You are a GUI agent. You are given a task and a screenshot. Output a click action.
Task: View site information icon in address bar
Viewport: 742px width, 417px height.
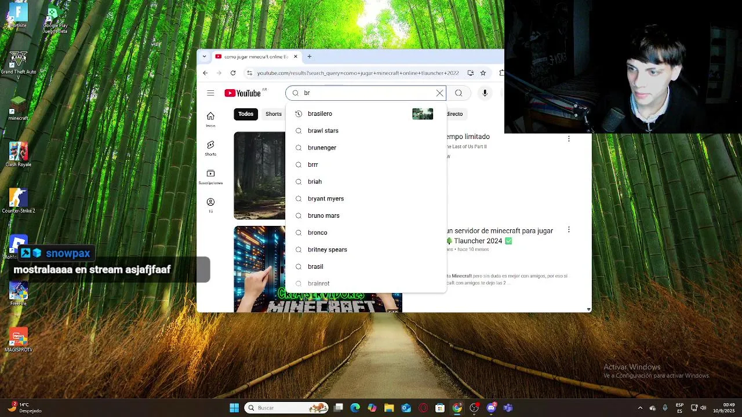249,73
